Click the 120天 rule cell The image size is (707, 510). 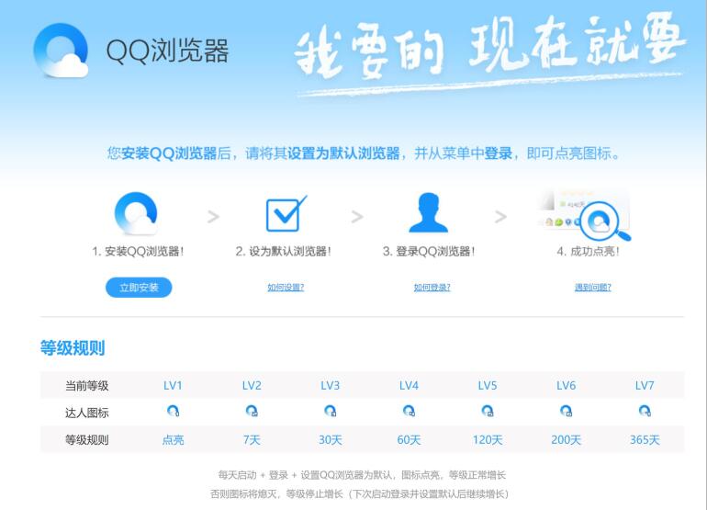point(488,439)
